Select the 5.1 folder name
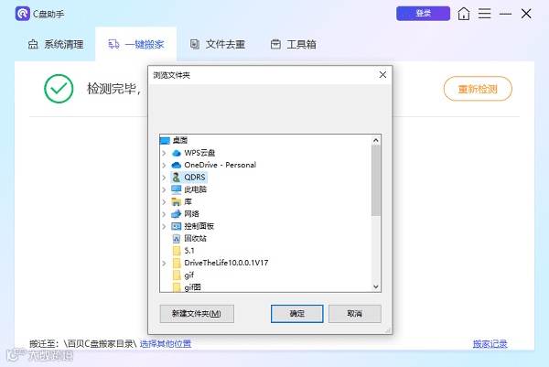 click(189, 251)
